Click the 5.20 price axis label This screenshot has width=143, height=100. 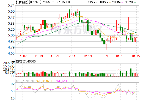click(x=11, y=30)
